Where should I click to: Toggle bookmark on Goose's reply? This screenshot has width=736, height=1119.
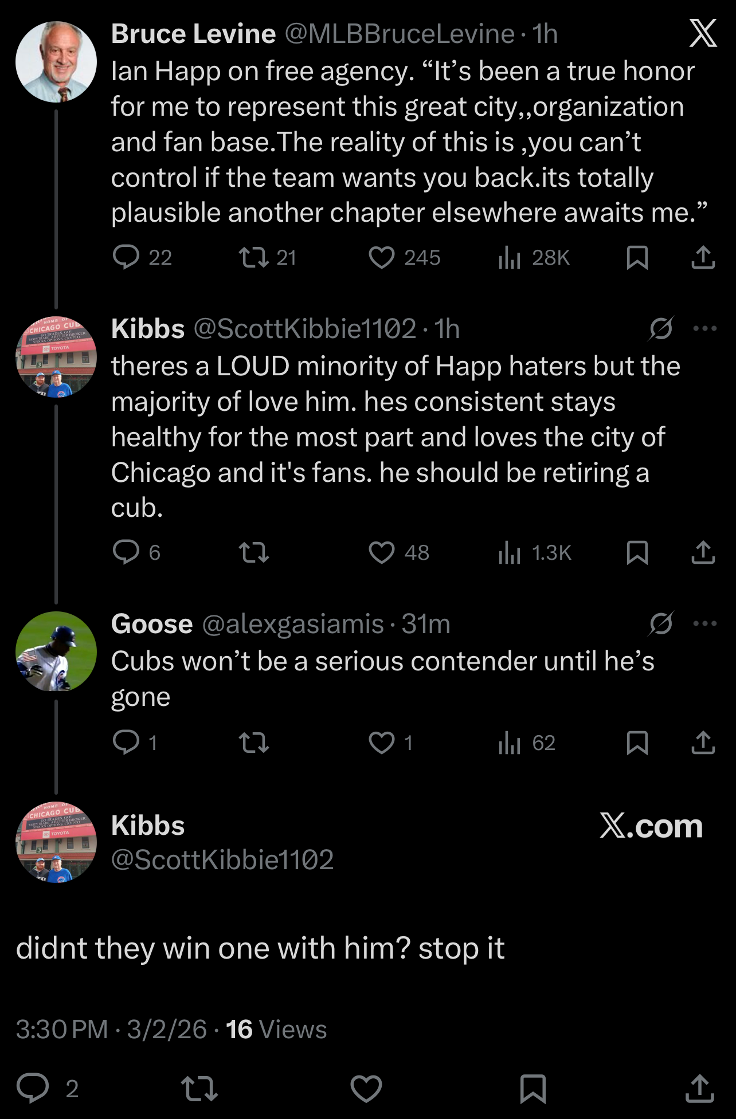tap(637, 743)
